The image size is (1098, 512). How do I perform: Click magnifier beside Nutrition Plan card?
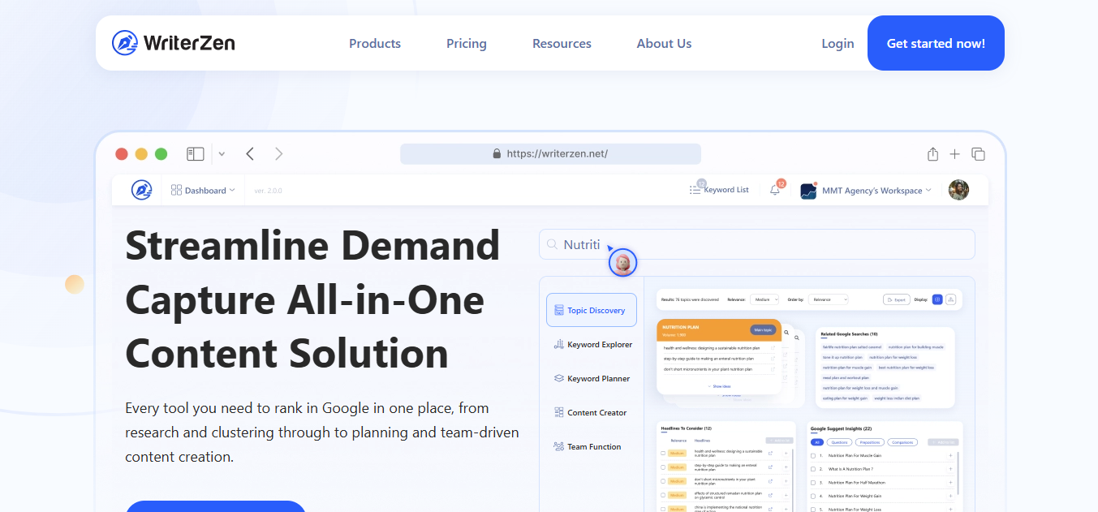pyautogui.click(x=786, y=333)
